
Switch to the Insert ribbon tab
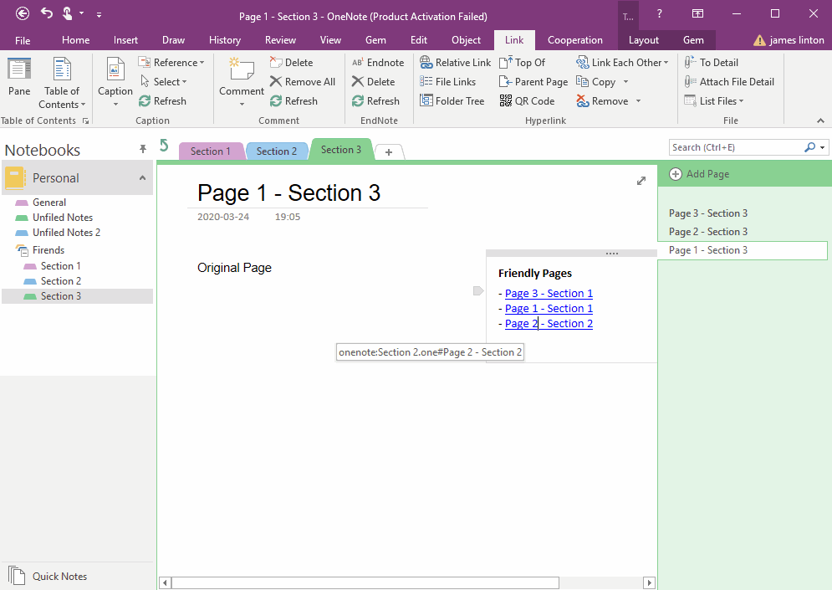(x=125, y=40)
